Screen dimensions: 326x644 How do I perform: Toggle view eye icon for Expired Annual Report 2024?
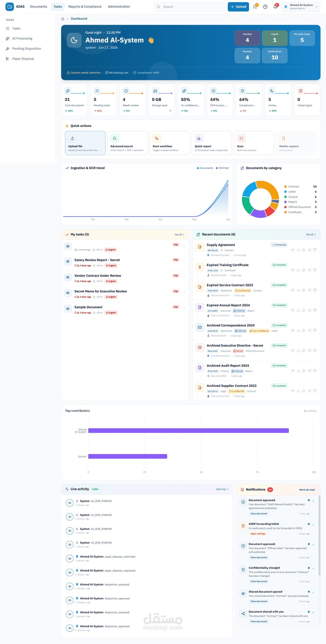[x=293, y=310]
